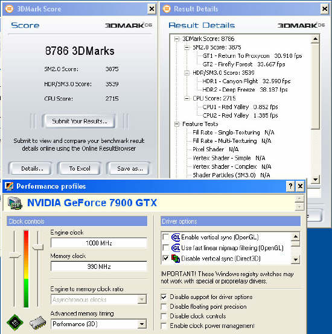Select the Pixel Shader row

pyautogui.click(x=215, y=150)
